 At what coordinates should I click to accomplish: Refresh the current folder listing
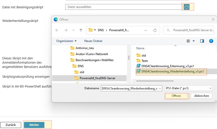(x=155, y=30)
